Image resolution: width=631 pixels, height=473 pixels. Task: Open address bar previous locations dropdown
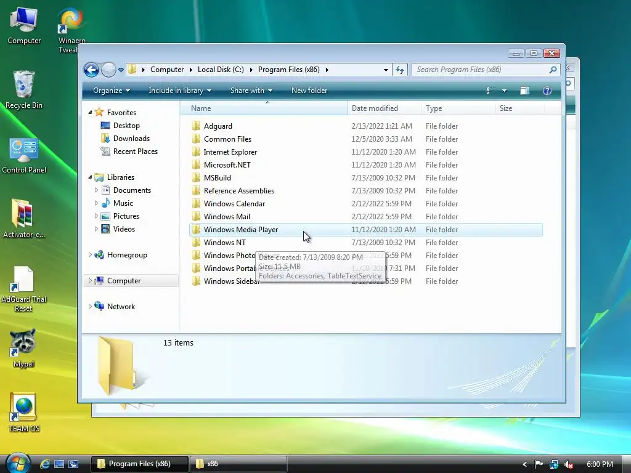point(386,70)
